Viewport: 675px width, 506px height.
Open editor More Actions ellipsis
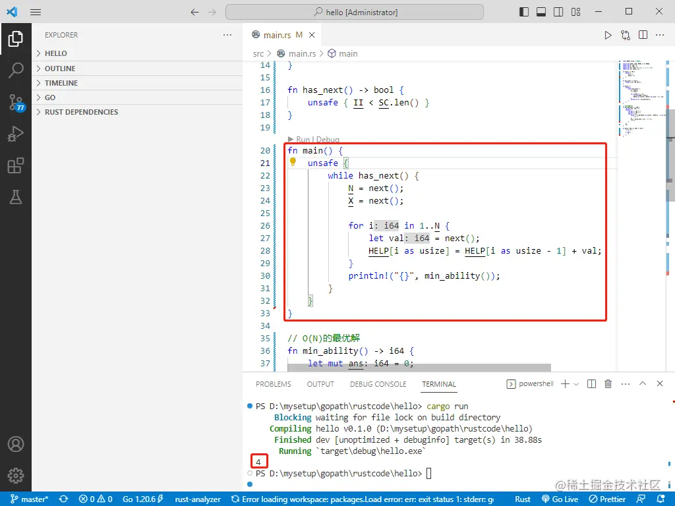(660, 35)
